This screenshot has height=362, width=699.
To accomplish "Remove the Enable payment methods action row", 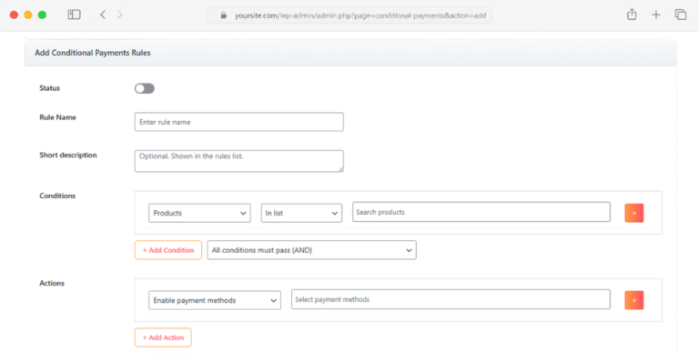I will click(633, 300).
